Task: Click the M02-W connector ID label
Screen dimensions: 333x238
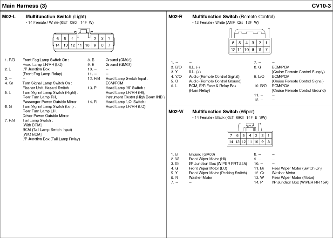Action: tap(176, 112)
